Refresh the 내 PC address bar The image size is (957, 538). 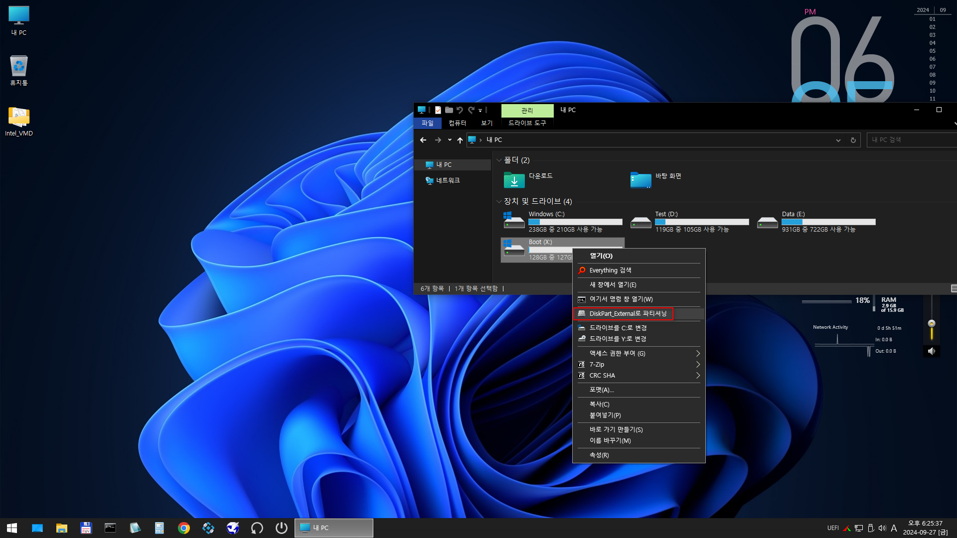tap(853, 140)
